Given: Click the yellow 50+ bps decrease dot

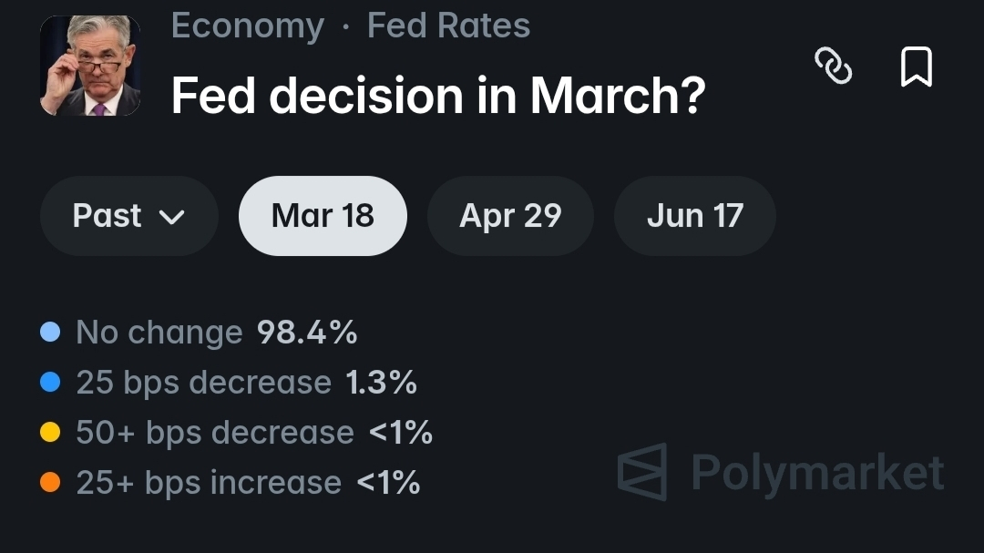Looking at the screenshot, I should 50,433.
